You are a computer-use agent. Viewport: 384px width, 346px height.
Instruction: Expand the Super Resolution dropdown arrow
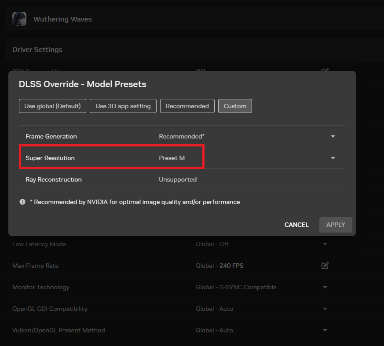click(333, 158)
